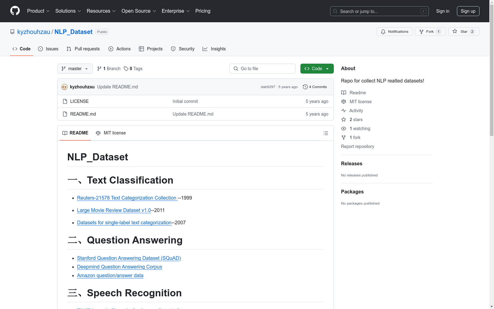
Task: Click the repository book icon beside kyzhouhzau
Action: [12, 32]
